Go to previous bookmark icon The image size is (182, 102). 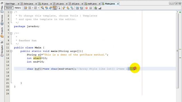pos(64,8)
